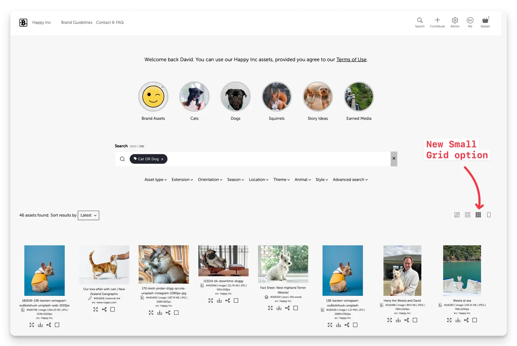Expand the Orientation filter dropdown
Image resolution: width=517 pixels, height=346 pixels.
click(x=210, y=179)
